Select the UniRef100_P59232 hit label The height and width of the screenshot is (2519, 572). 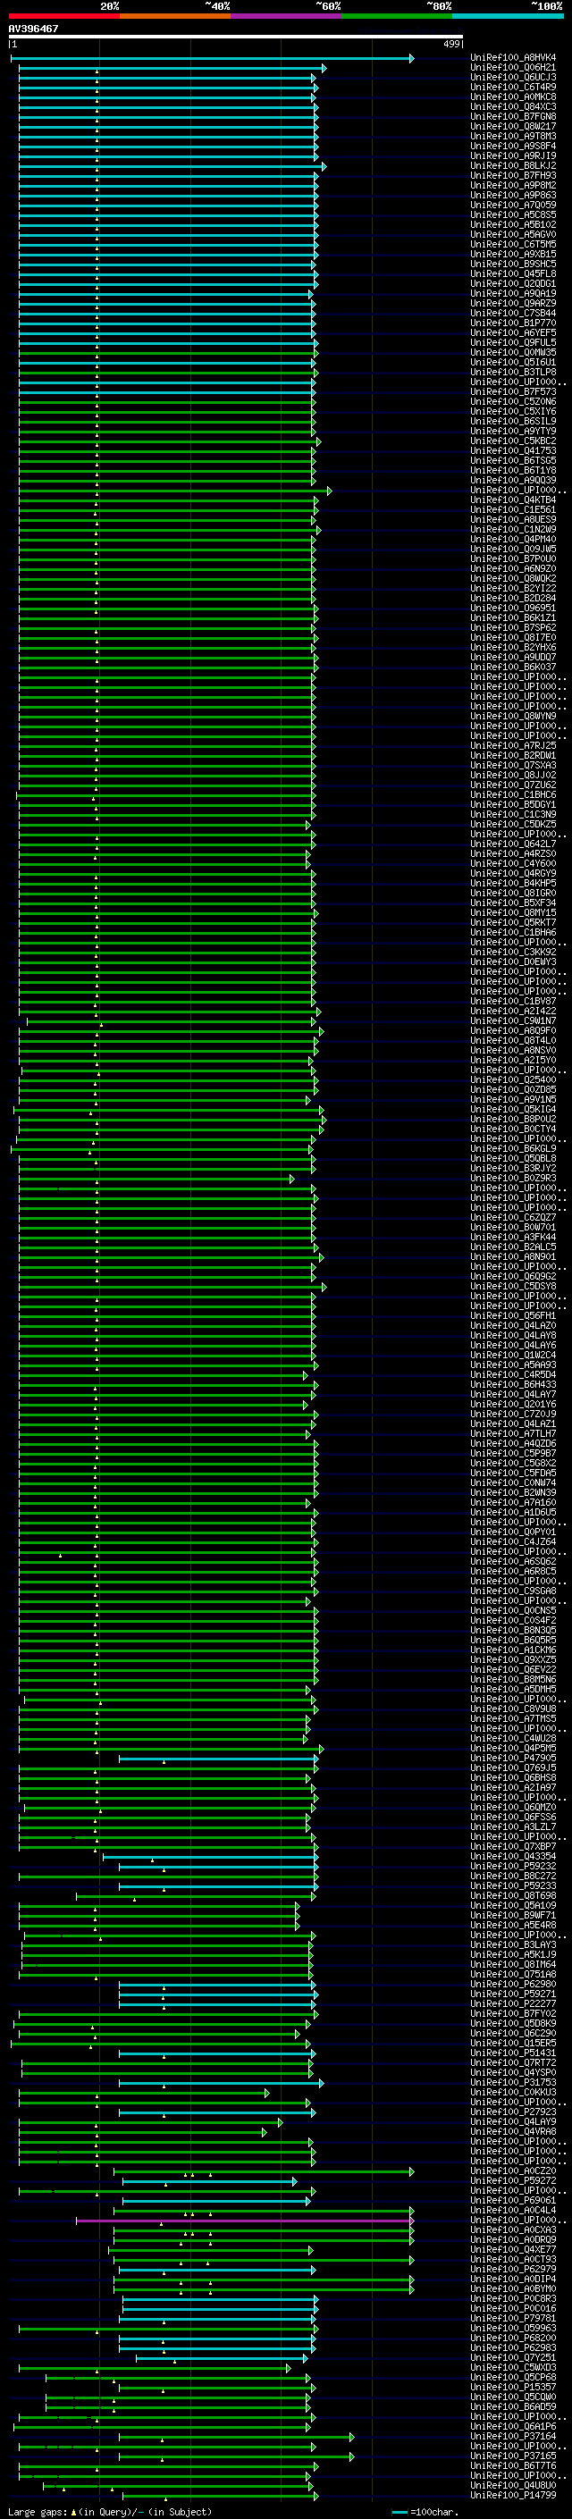pos(513,1866)
